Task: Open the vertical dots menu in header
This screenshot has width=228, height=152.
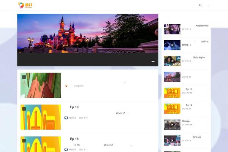Action: pos(208,5)
